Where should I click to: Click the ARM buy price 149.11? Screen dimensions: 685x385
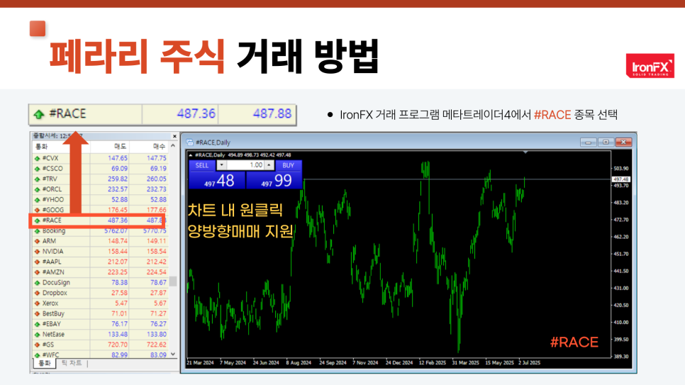(157, 241)
